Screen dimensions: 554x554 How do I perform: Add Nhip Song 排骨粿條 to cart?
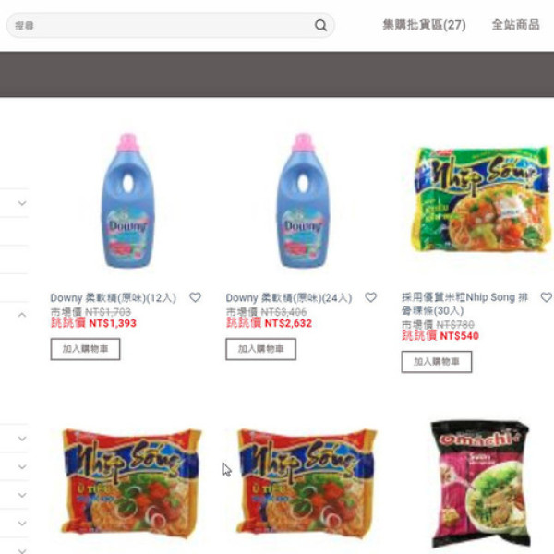pos(437,362)
